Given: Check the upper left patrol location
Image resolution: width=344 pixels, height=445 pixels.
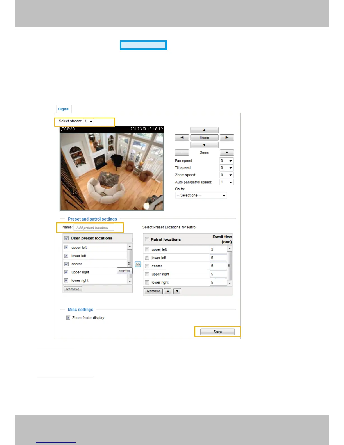Looking at the screenshot, I should tap(147, 249).
